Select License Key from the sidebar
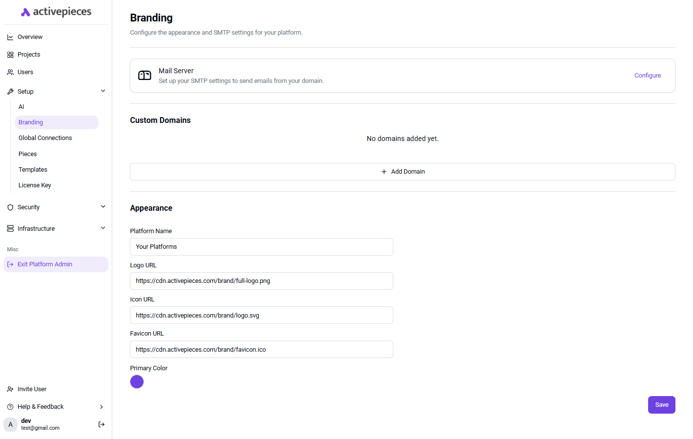This screenshot has height=439, width=693. point(35,185)
